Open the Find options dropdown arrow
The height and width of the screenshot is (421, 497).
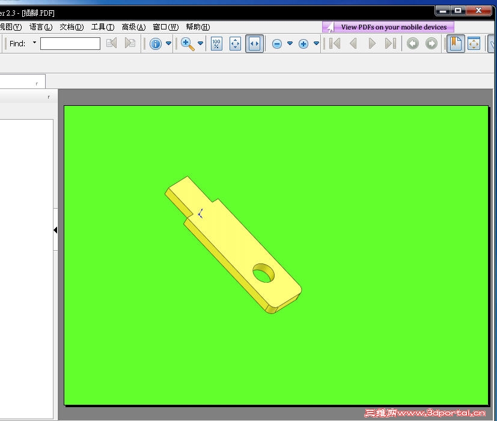34,42
